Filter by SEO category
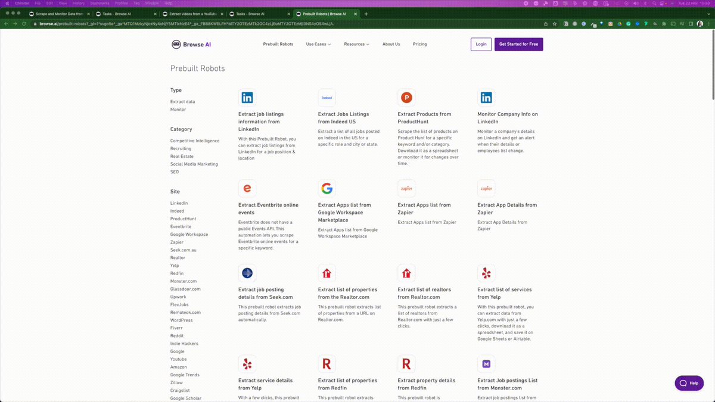Screen dimensions: 715x402 point(175,172)
